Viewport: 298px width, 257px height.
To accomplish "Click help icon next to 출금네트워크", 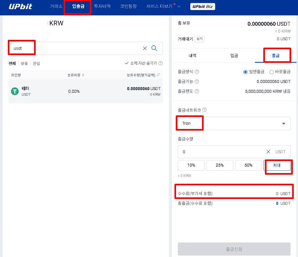I will pyautogui.click(x=204, y=110).
